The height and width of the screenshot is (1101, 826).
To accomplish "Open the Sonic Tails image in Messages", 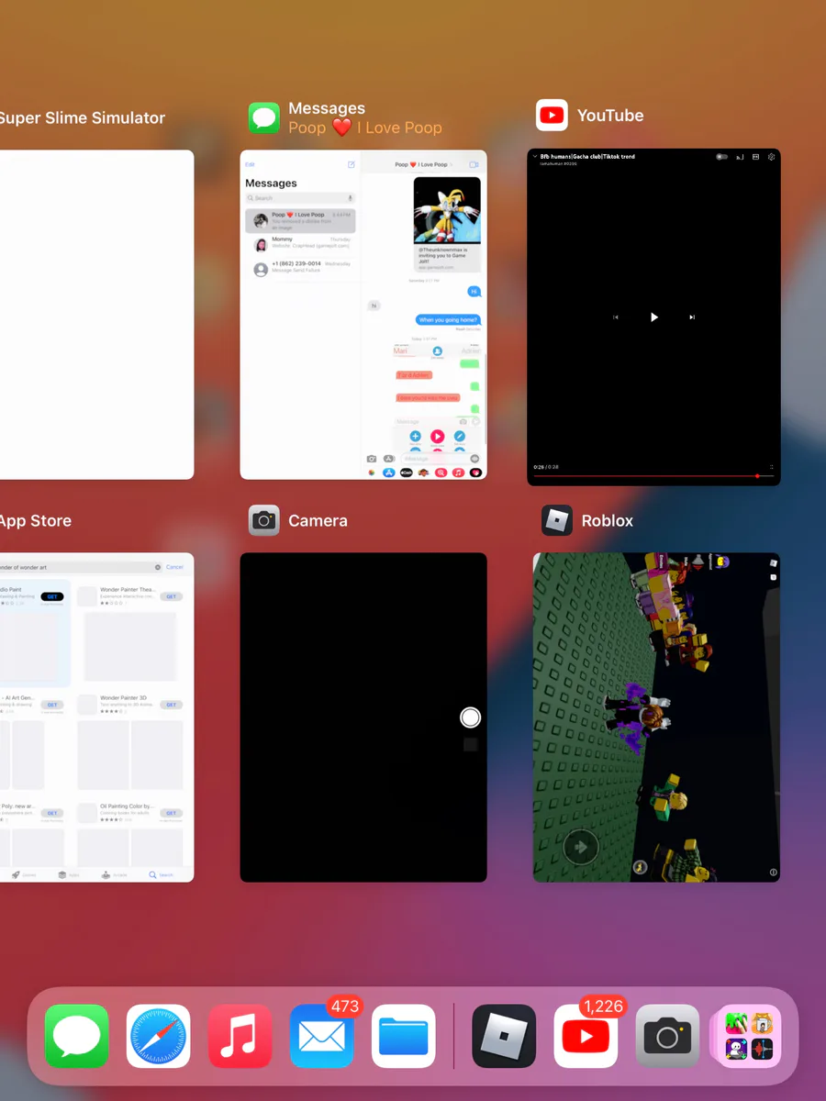I will (447, 210).
